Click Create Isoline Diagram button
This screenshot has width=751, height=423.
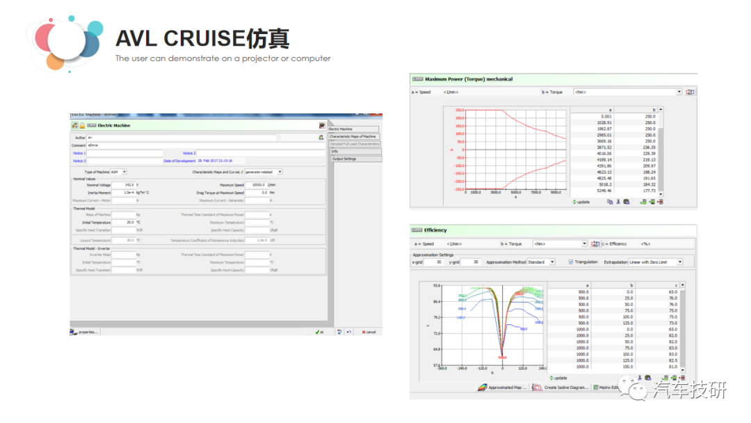(x=560, y=388)
